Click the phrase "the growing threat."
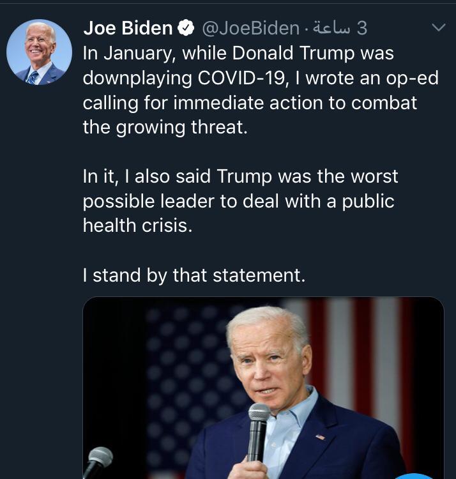The height and width of the screenshot is (479, 456). pyautogui.click(x=164, y=126)
